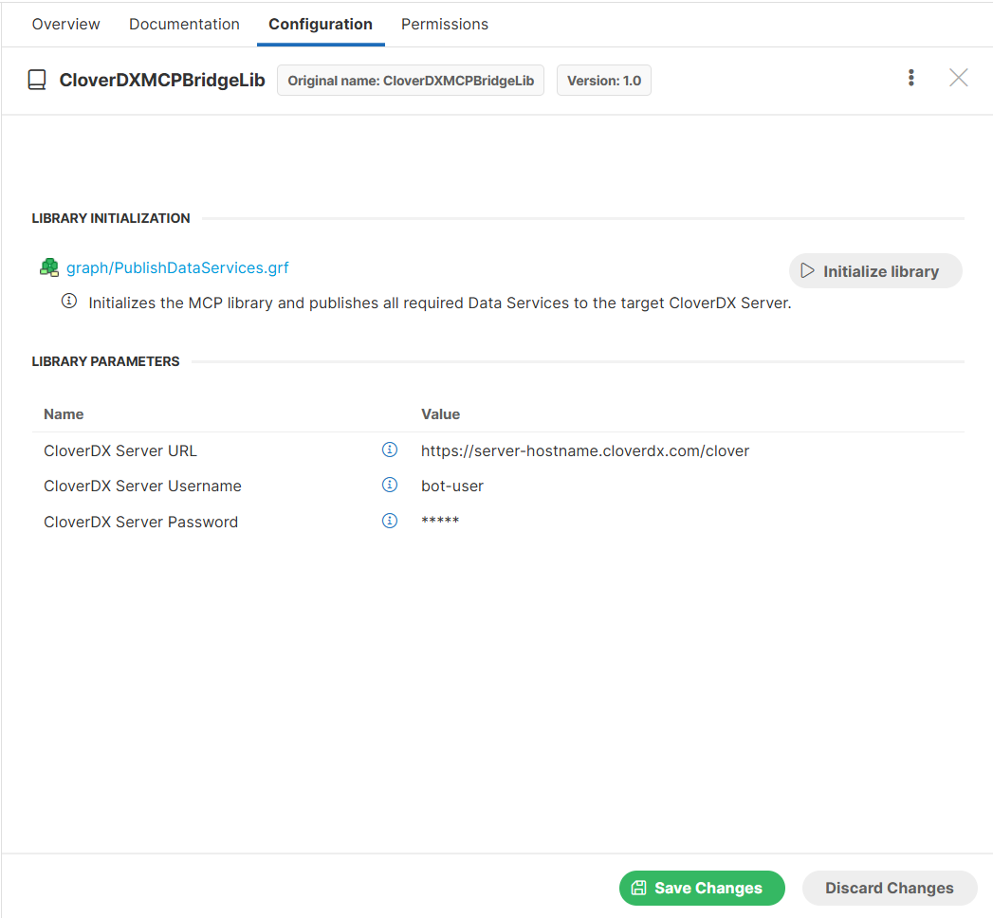Open the three-dot more options menu
The width and height of the screenshot is (993, 918).
pyautogui.click(x=910, y=79)
